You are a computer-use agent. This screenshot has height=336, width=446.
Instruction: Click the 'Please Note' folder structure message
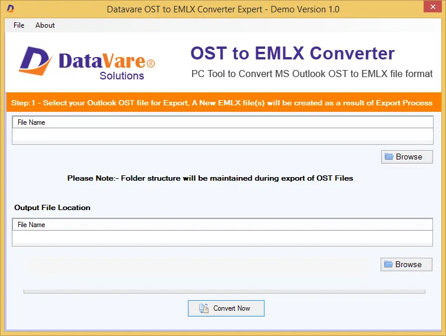[x=210, y=178]
